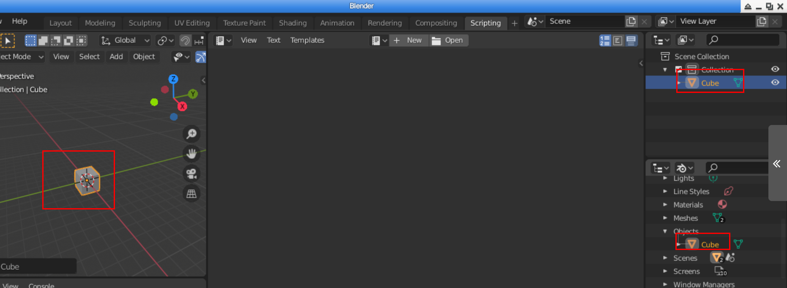Open object visibility and selectability dropdown
Viewport: 787px width, 288px height.
(181, 57)
